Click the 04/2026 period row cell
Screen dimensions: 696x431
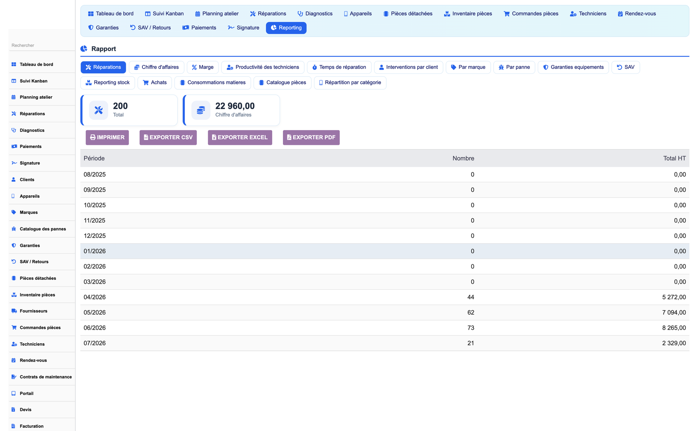pos(95,297)
